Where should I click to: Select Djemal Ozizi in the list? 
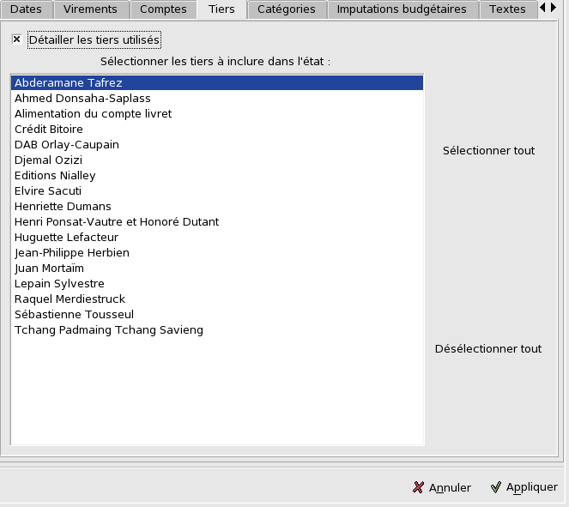tap(217, 160)
